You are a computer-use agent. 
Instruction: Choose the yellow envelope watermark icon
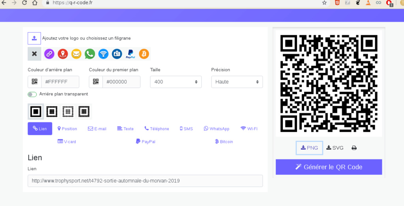pos(76,54)
